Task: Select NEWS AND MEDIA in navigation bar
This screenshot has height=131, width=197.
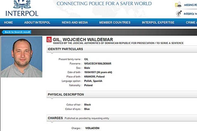Action: point(75,22)
